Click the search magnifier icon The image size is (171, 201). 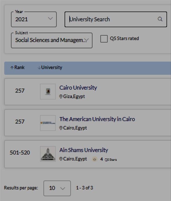[160, 19]
